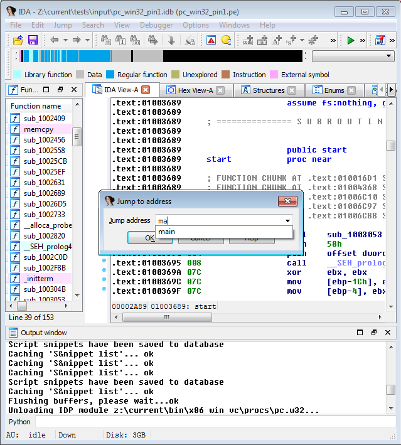Click Function name column header
This screenshot has width=401, height=445.
point(39,106)
